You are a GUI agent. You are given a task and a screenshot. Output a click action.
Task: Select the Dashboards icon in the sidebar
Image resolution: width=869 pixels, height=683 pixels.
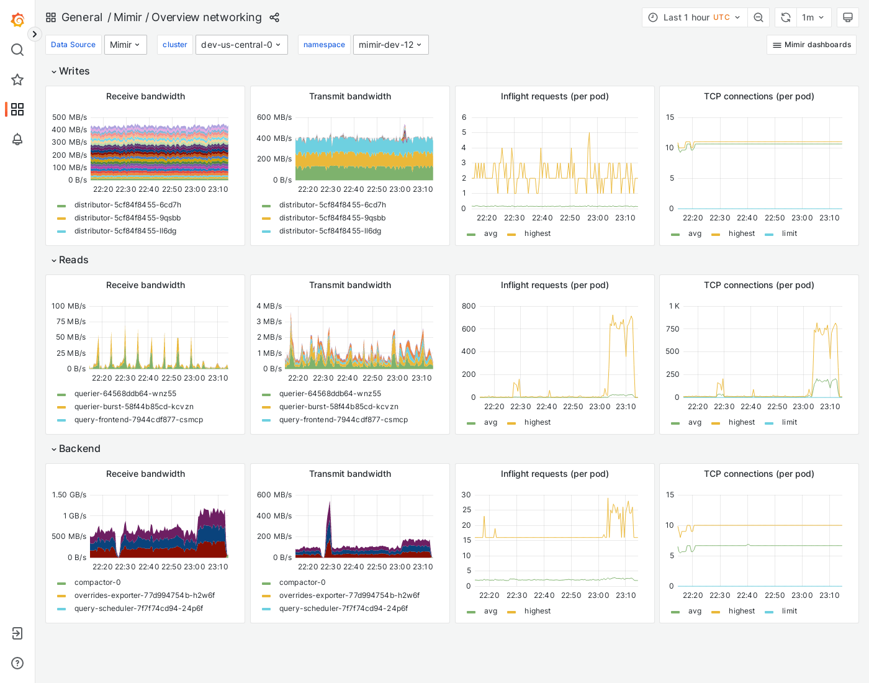coord(17,109)
